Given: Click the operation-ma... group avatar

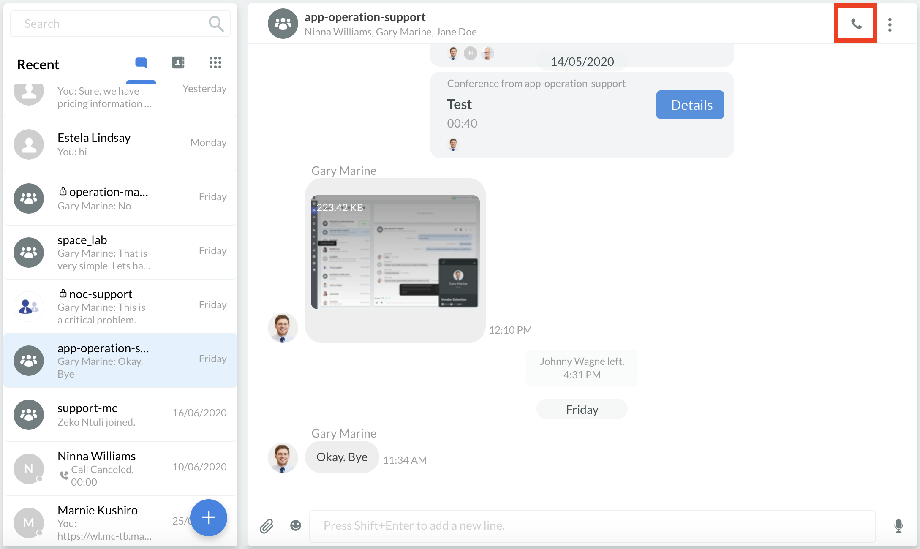Looking at the screenshot, I should [x=29, y=198].
